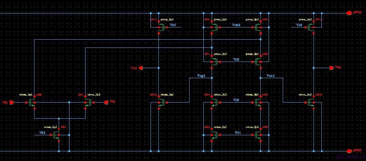This screenshot has height=161, width=366.
Task: Select the MN1 NMOS transistor symbol
Action: coord(89,103)
